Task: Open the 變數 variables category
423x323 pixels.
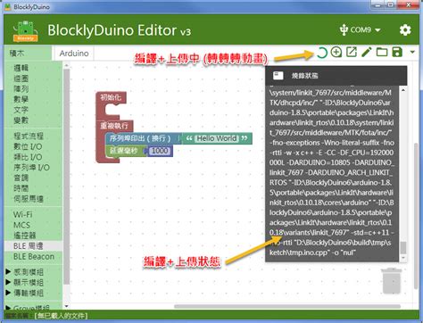Action: point(21,120)
